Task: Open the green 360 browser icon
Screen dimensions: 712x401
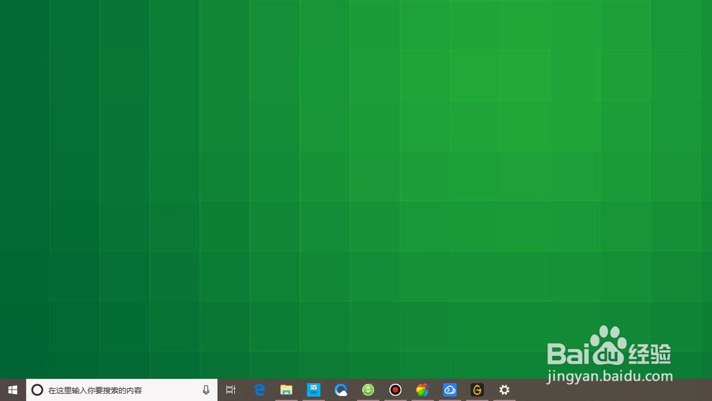Action: pyautogui.click(x=368, y=390)
